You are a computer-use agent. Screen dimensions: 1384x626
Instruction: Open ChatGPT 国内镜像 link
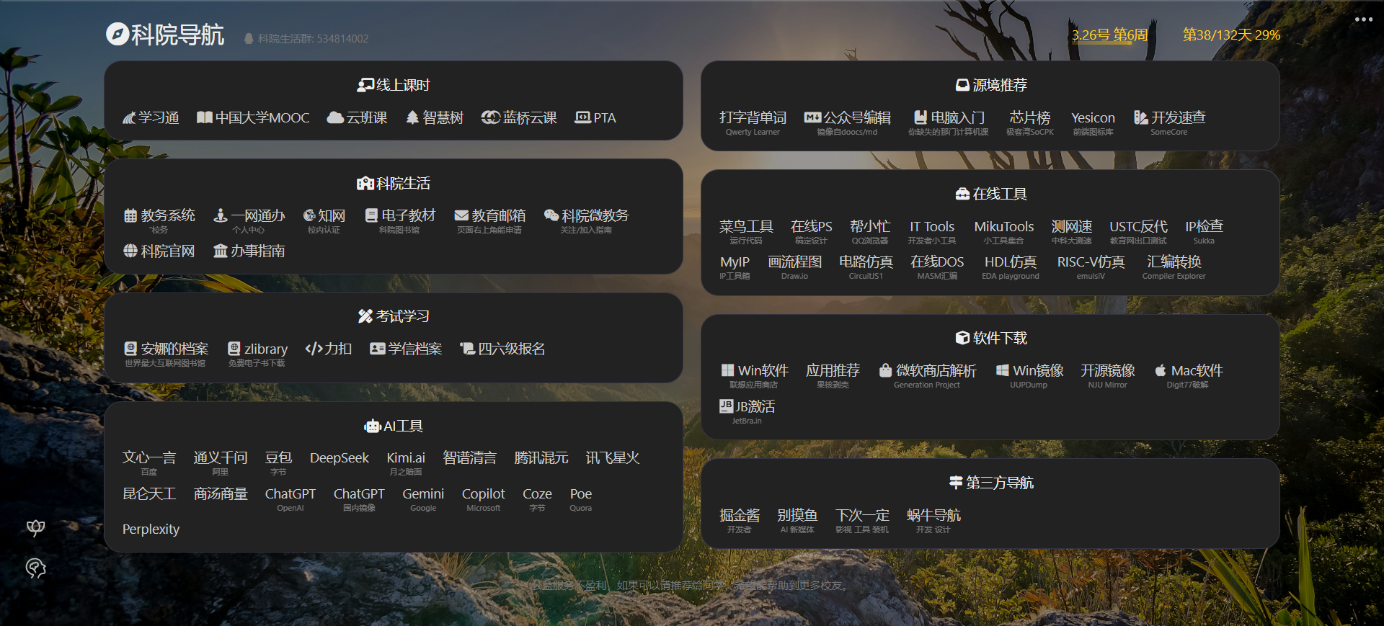pos(359,498)
